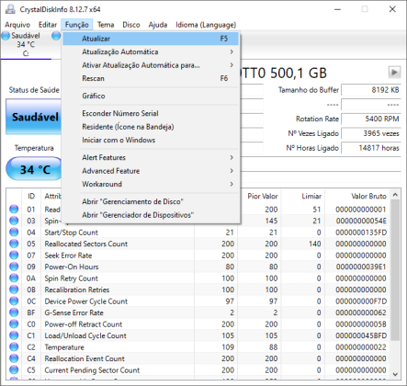
Task: Open the Disco menu
Action: (x=131, y=25)
